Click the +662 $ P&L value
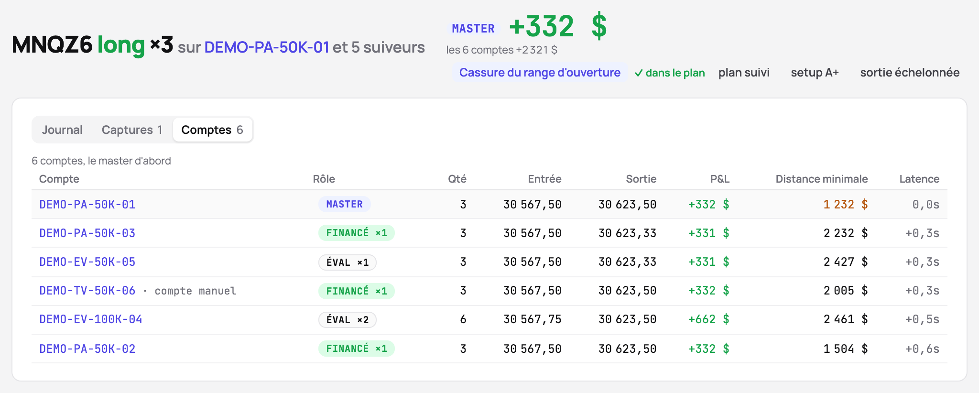 [x=709, y=319]
